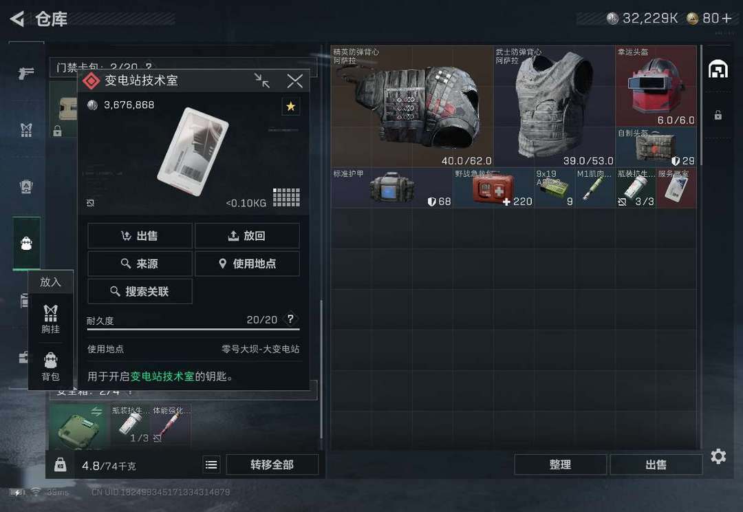Open the weapons category pistol icon
743x512 pixels.
click(26, 73)
